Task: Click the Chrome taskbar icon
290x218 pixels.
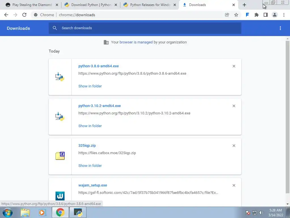Action: [x=60, y=212]
